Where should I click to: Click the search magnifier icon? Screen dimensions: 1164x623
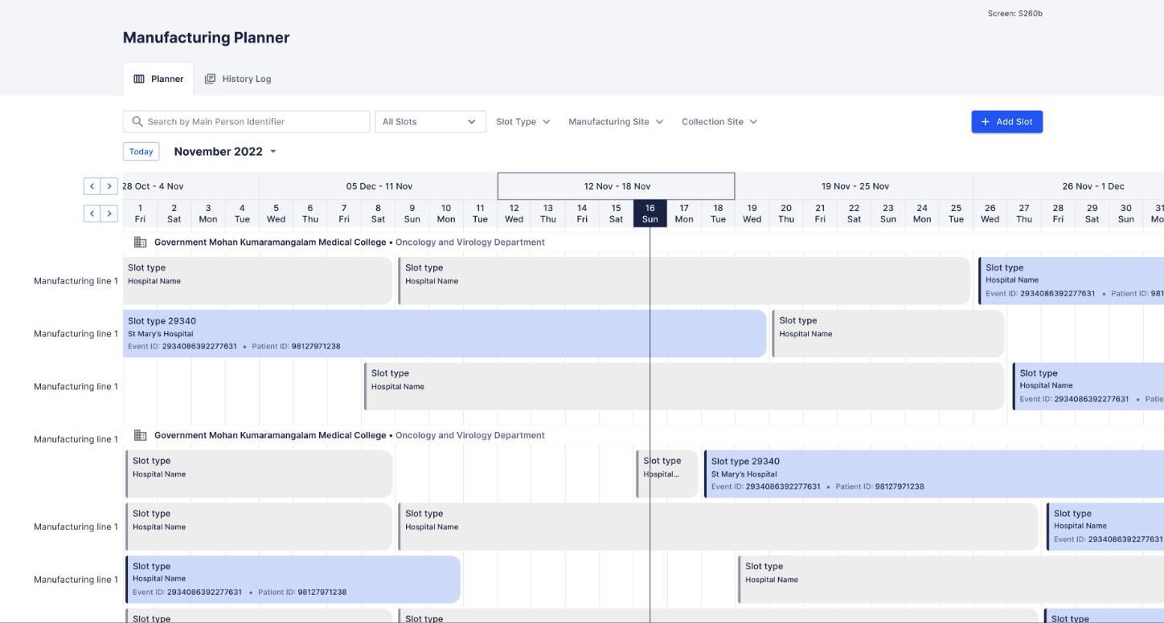click(137, 122)
